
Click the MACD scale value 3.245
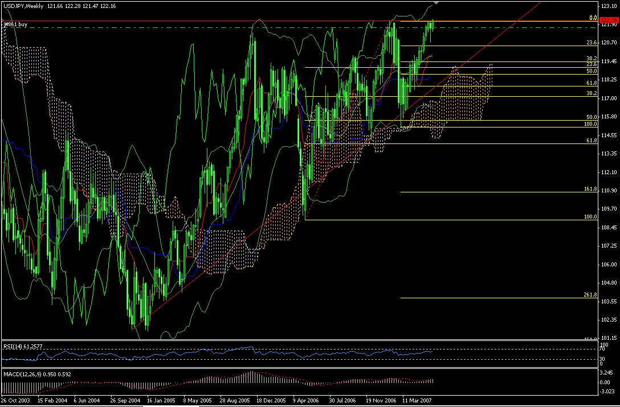[606, 373]
